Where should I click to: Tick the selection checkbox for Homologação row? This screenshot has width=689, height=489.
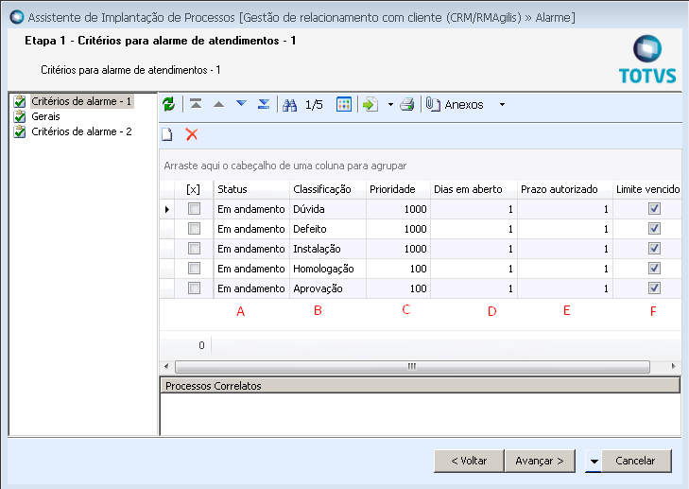pyautogui.click(x=194, y=269)
